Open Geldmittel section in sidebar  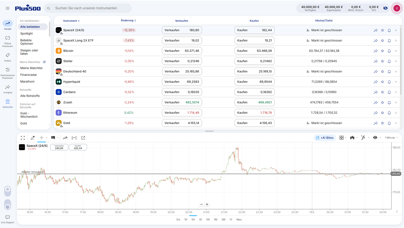[8, 104]
